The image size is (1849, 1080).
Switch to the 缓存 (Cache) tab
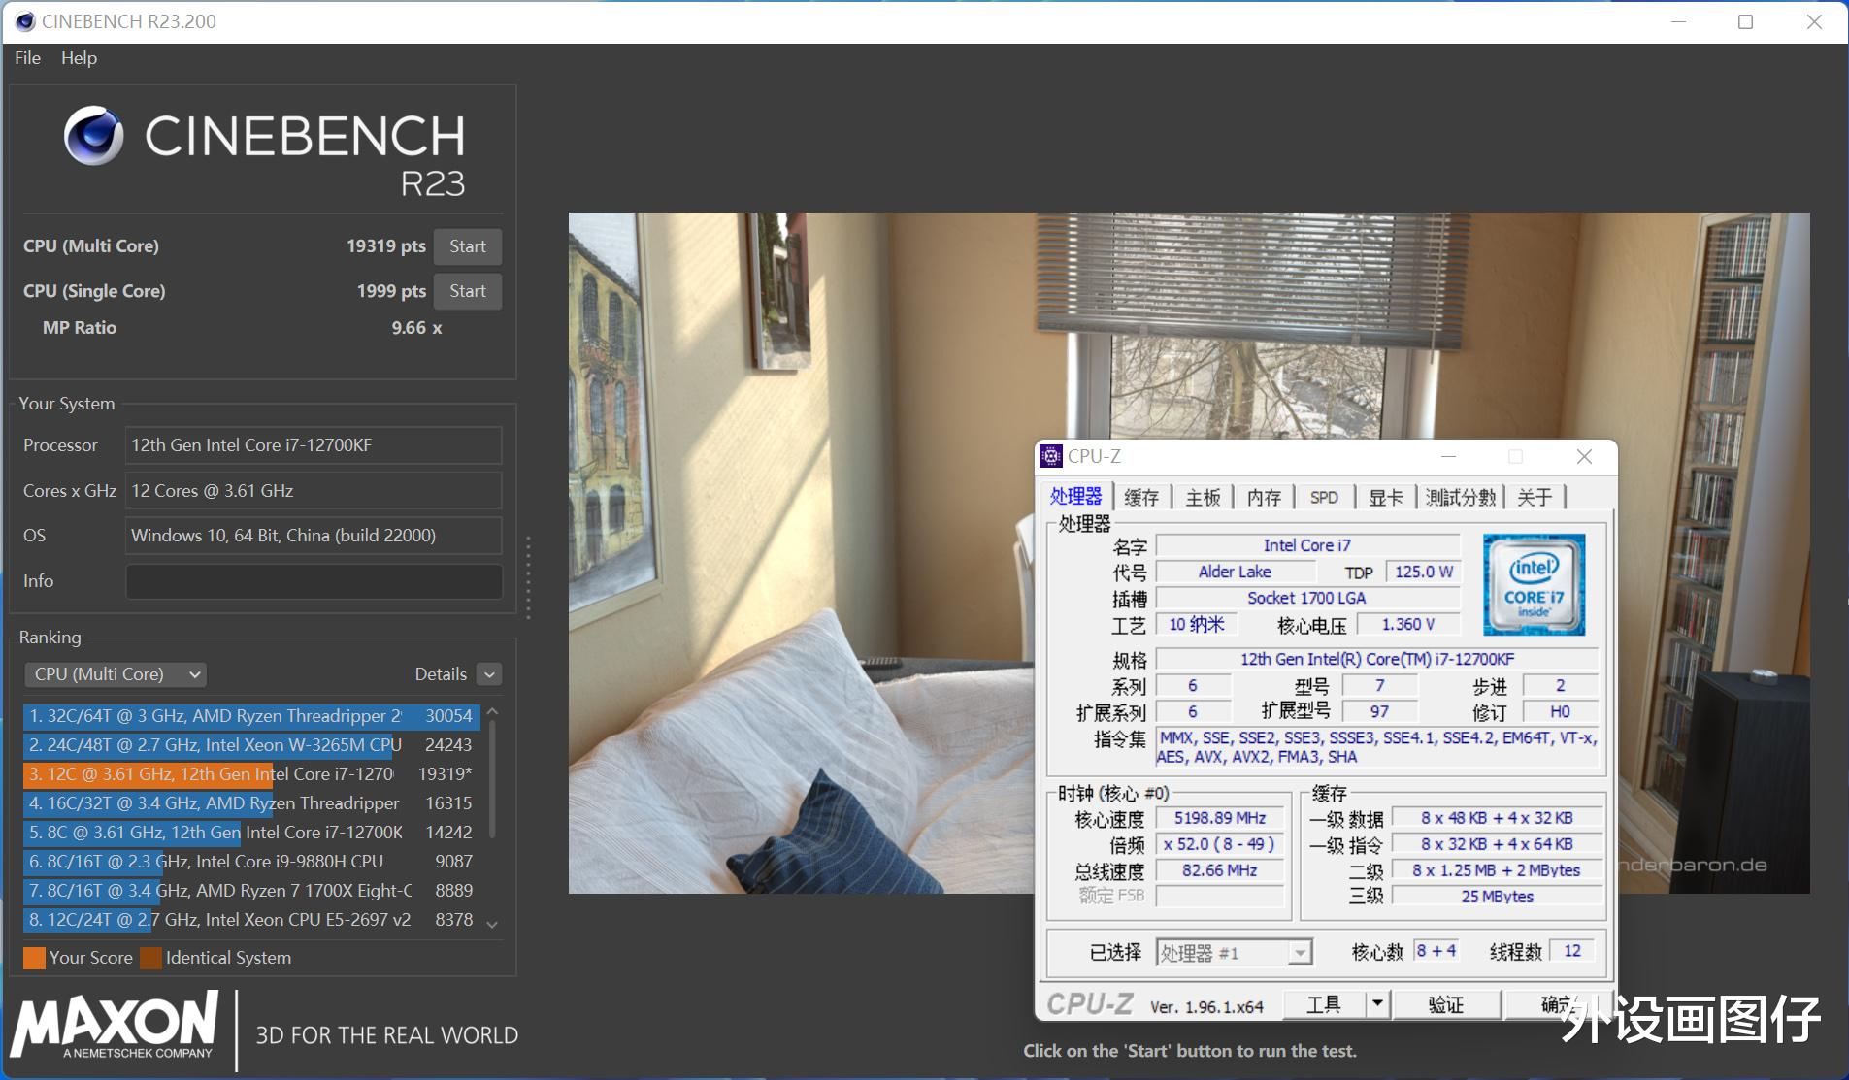point(1142,497)
